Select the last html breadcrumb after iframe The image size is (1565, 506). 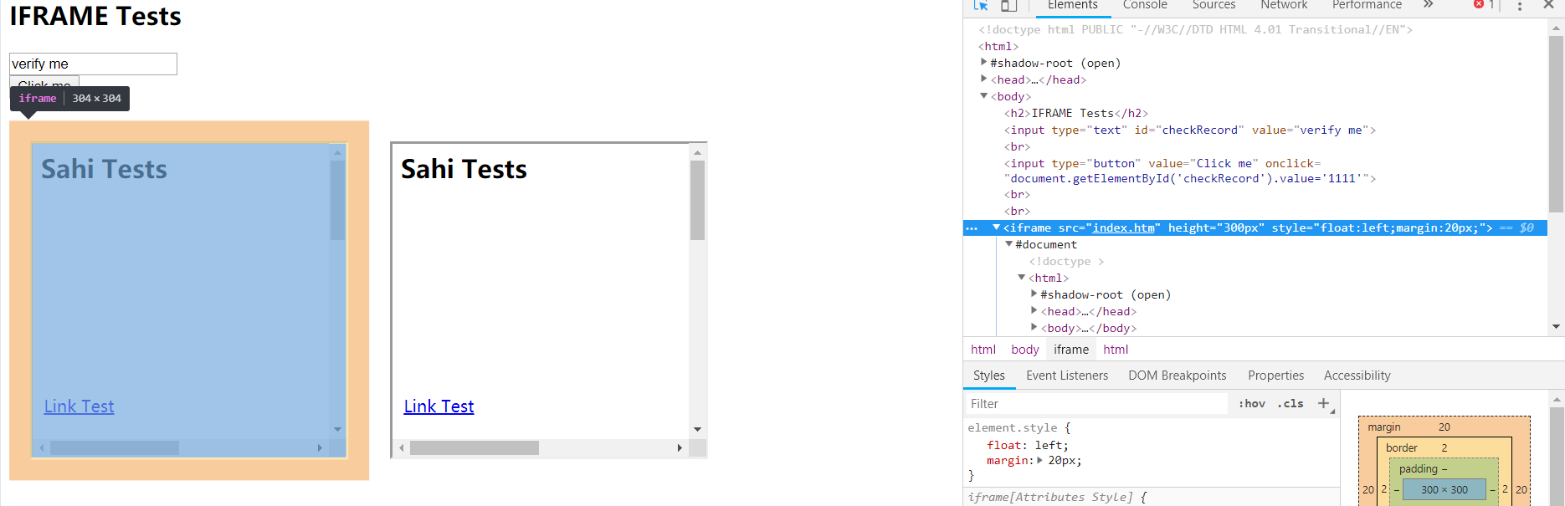click(x=1116, y=350)
